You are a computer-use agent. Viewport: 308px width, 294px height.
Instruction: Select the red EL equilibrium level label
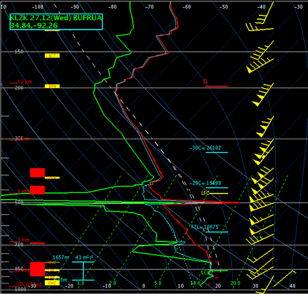click(206, 81)
